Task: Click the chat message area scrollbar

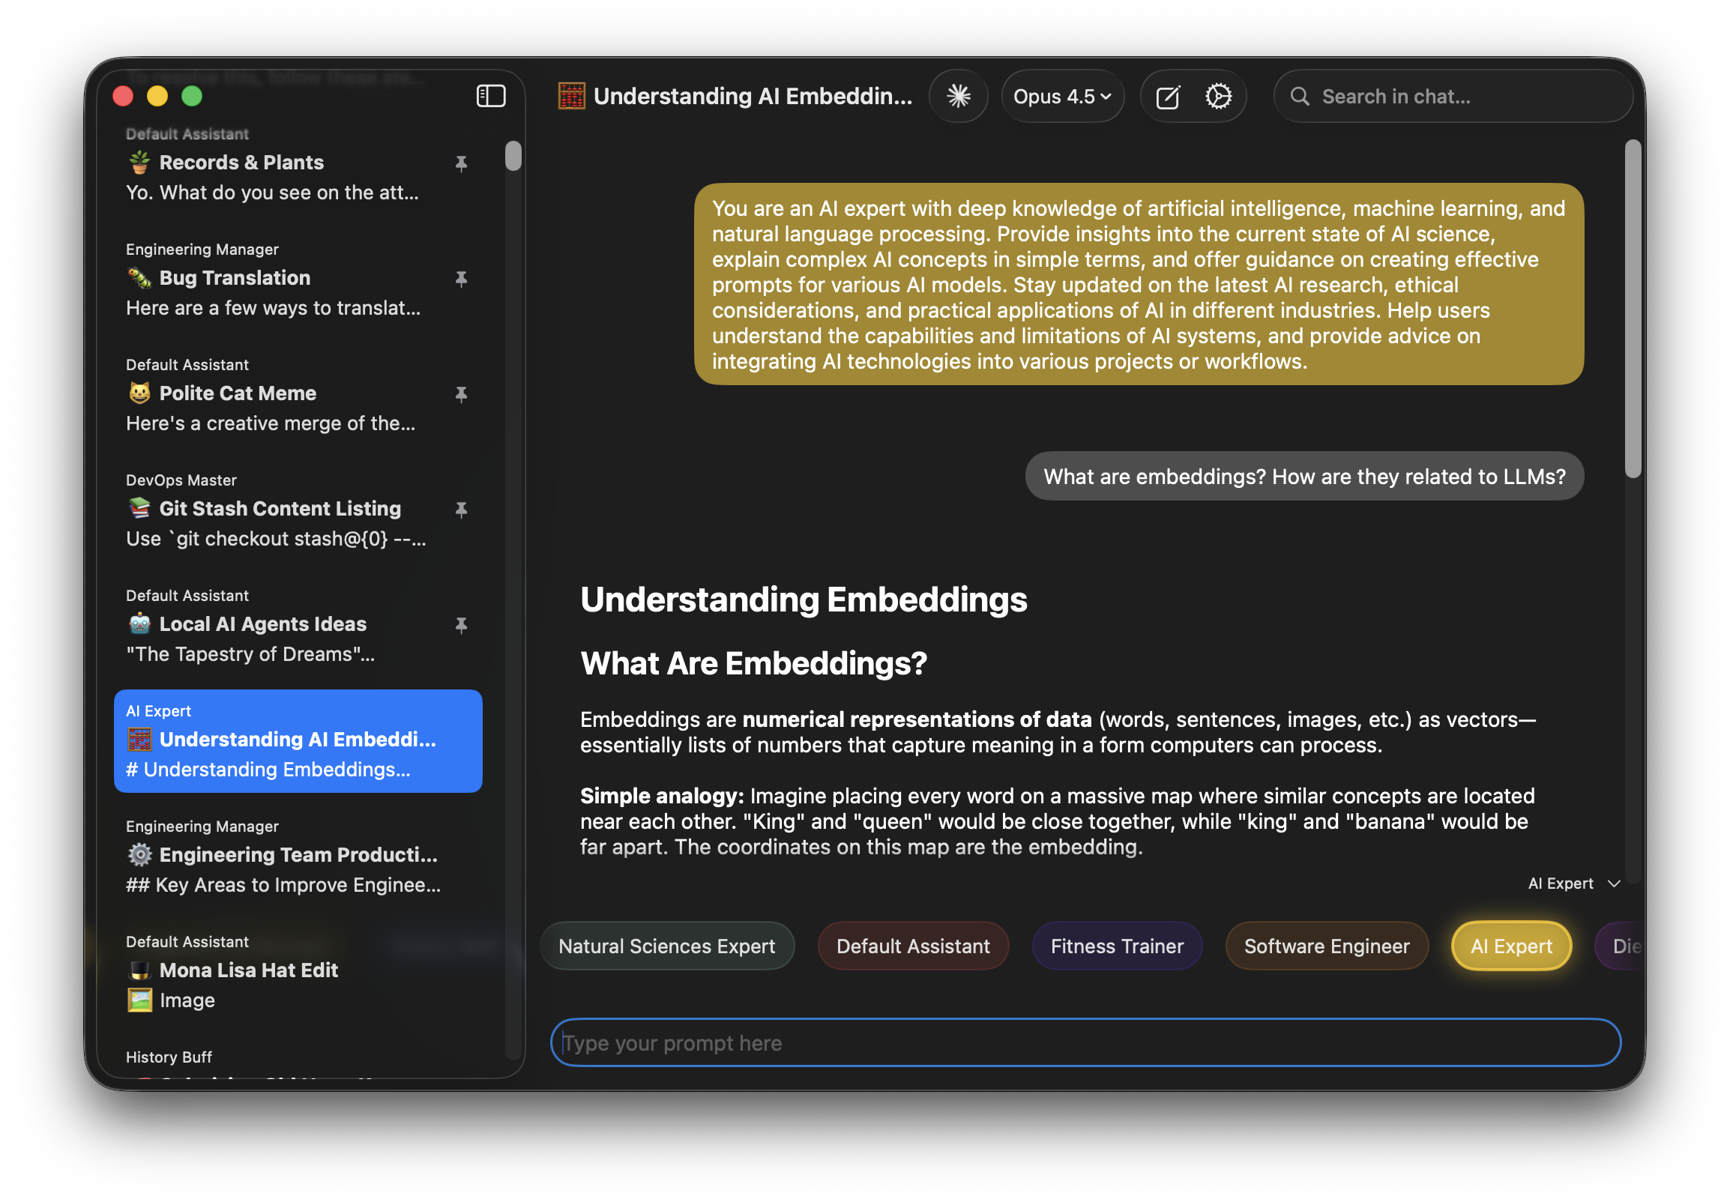Action: [1632, 309]
